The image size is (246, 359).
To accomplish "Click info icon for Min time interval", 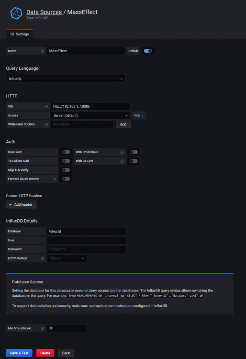I will (42, 328).
